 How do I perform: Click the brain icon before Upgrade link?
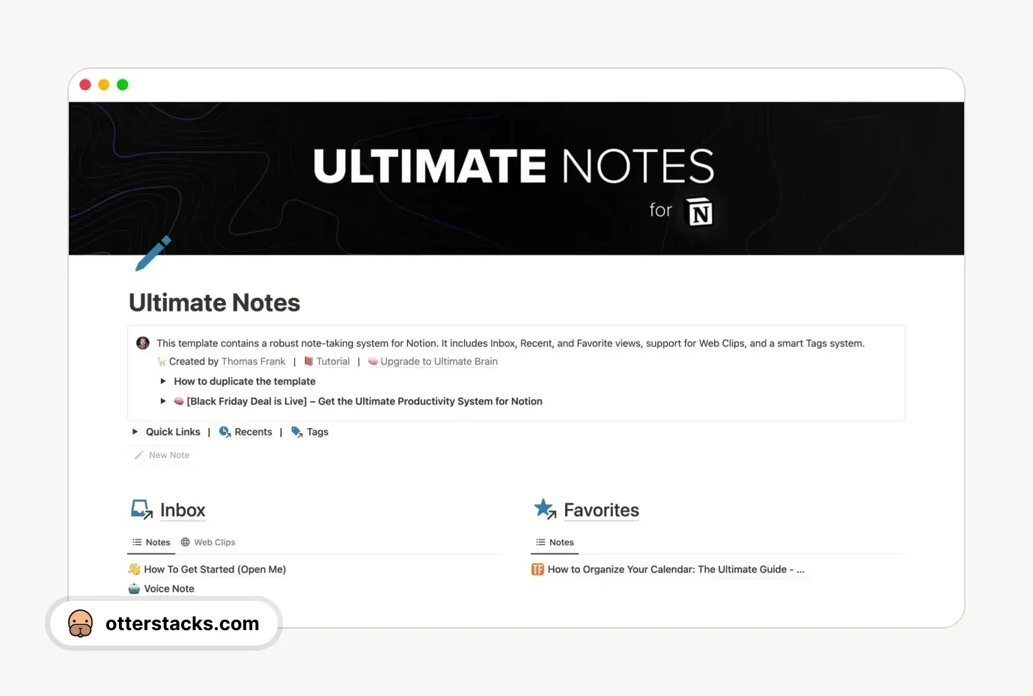coord(373,361)
